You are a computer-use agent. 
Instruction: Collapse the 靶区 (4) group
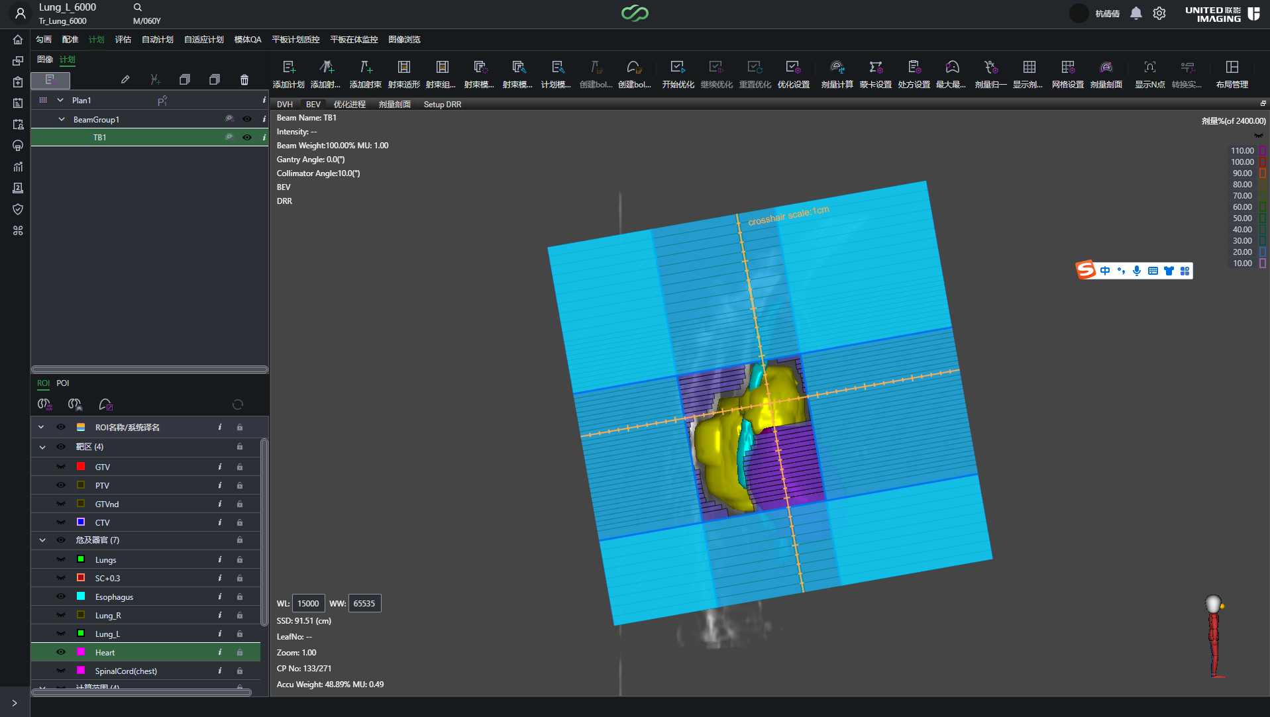pos(42,447)
